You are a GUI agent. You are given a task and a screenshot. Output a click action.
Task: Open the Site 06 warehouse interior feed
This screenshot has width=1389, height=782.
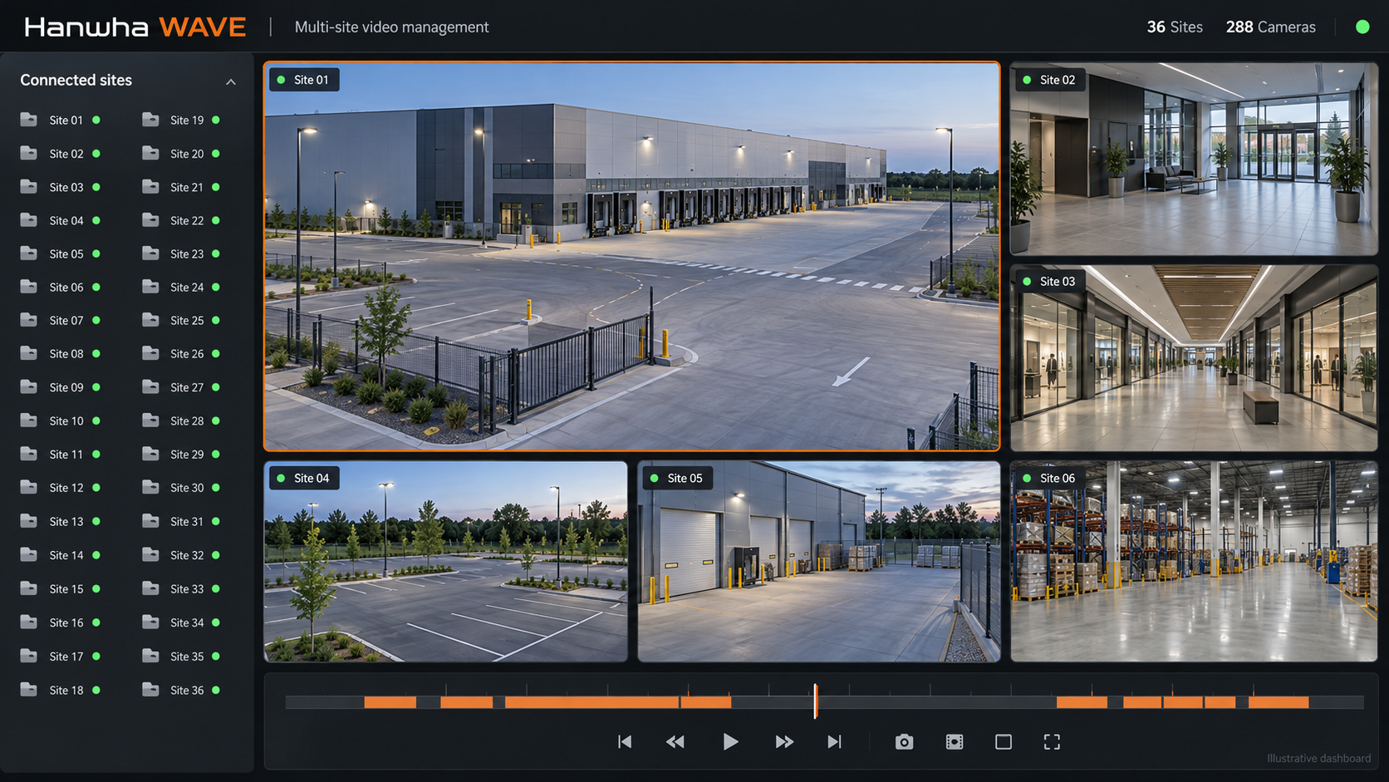1194,562
